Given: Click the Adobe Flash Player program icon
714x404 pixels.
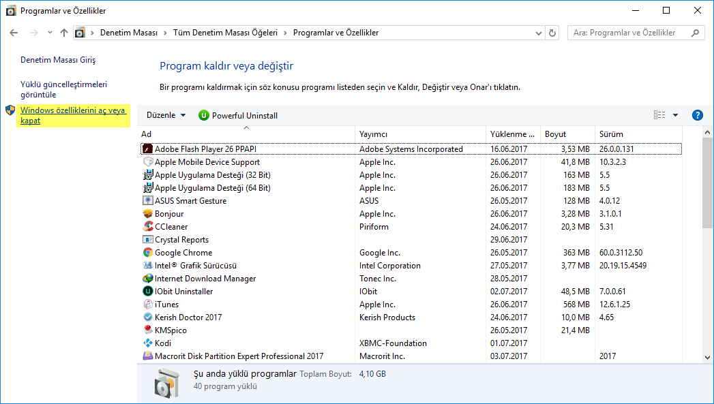Looking at the screenshot, I should coord(147,149).
